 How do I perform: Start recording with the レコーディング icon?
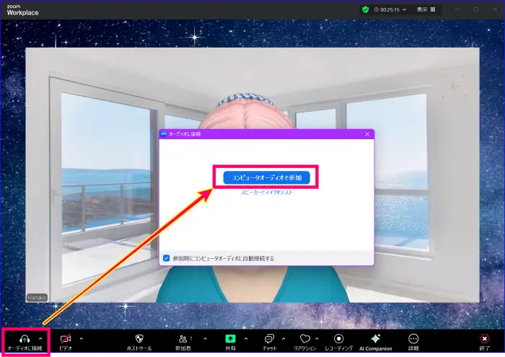[338, 338]
